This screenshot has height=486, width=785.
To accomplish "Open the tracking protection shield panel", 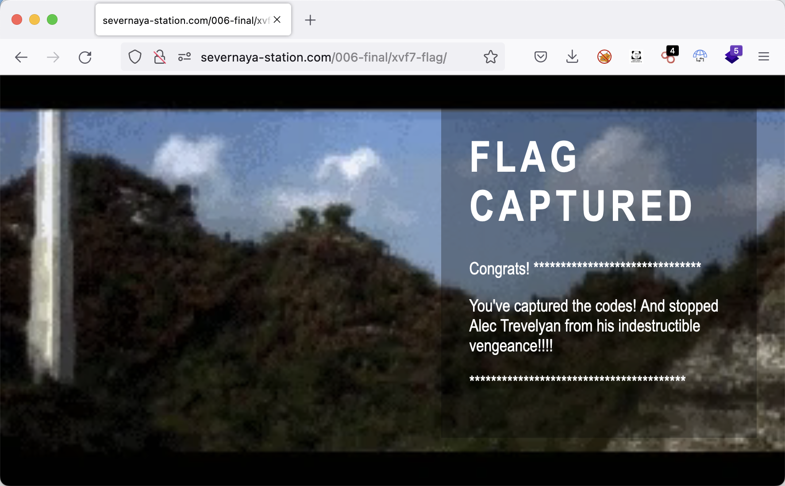I will [135, 57].
